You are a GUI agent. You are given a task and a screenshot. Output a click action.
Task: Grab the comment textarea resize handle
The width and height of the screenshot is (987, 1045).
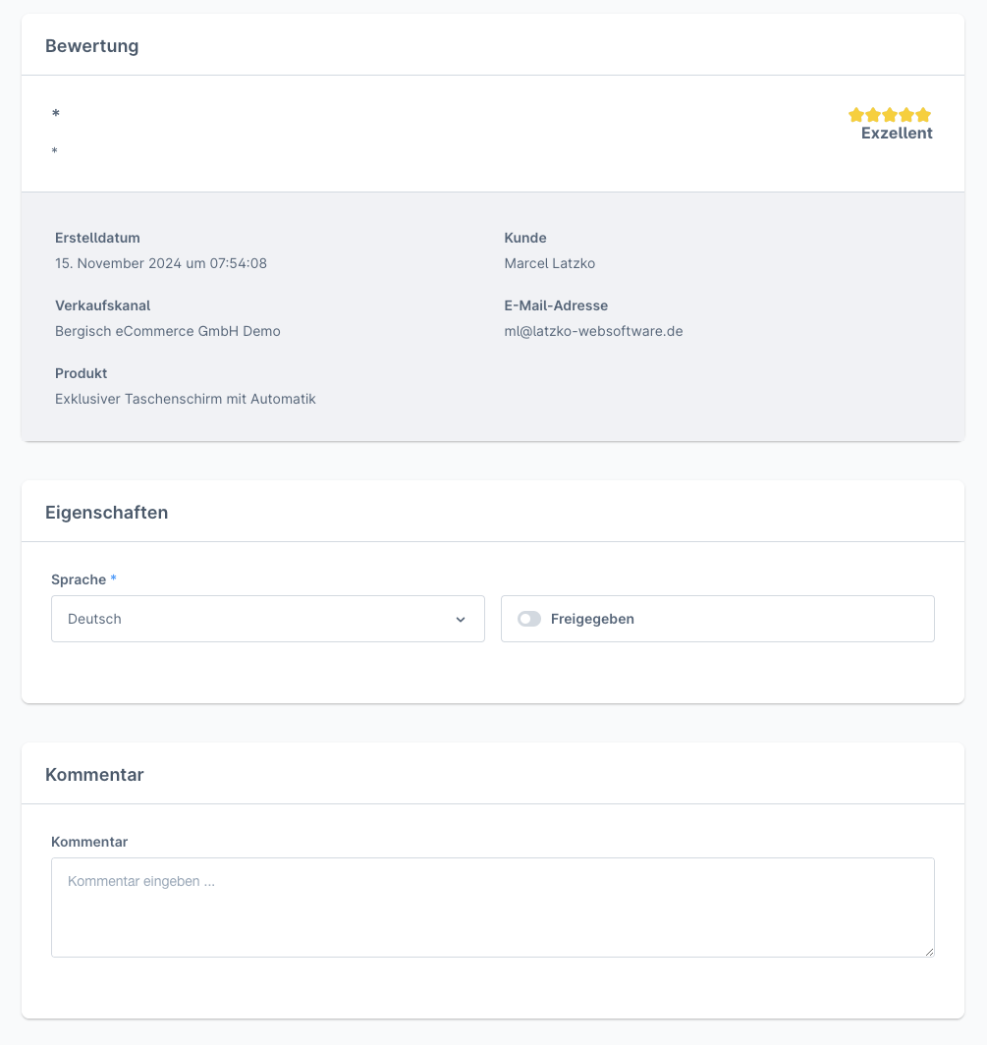click(928, 951)
